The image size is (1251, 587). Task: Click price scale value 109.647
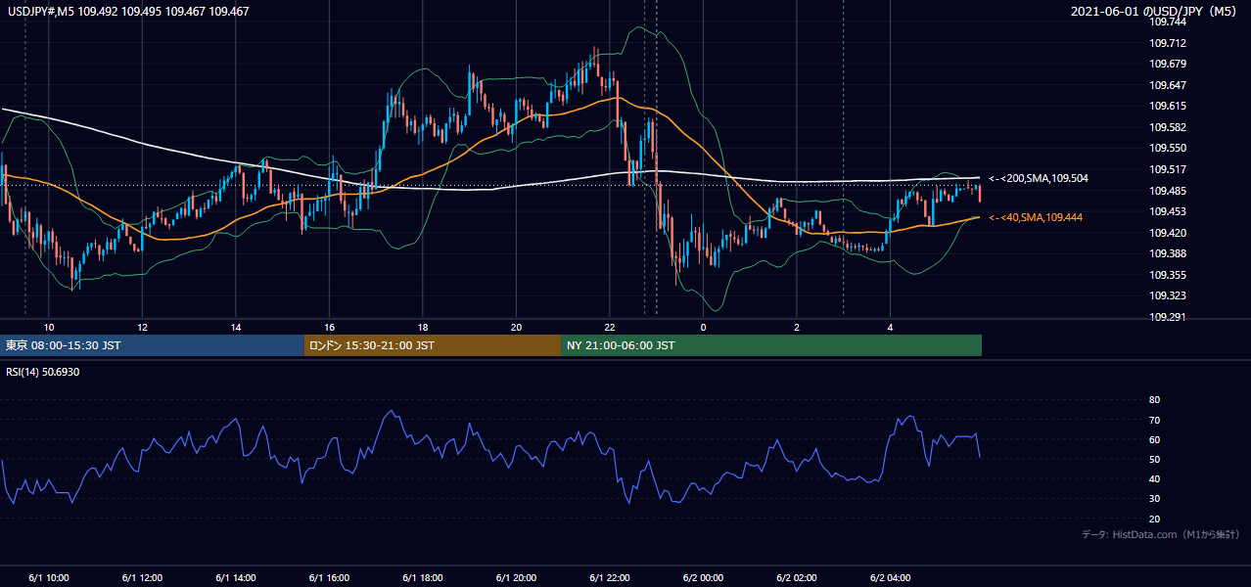(x=1167, y=85)
